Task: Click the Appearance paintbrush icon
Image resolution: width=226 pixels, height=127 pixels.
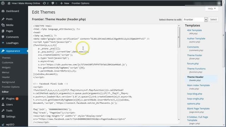Action: click(x=3, y=51)
